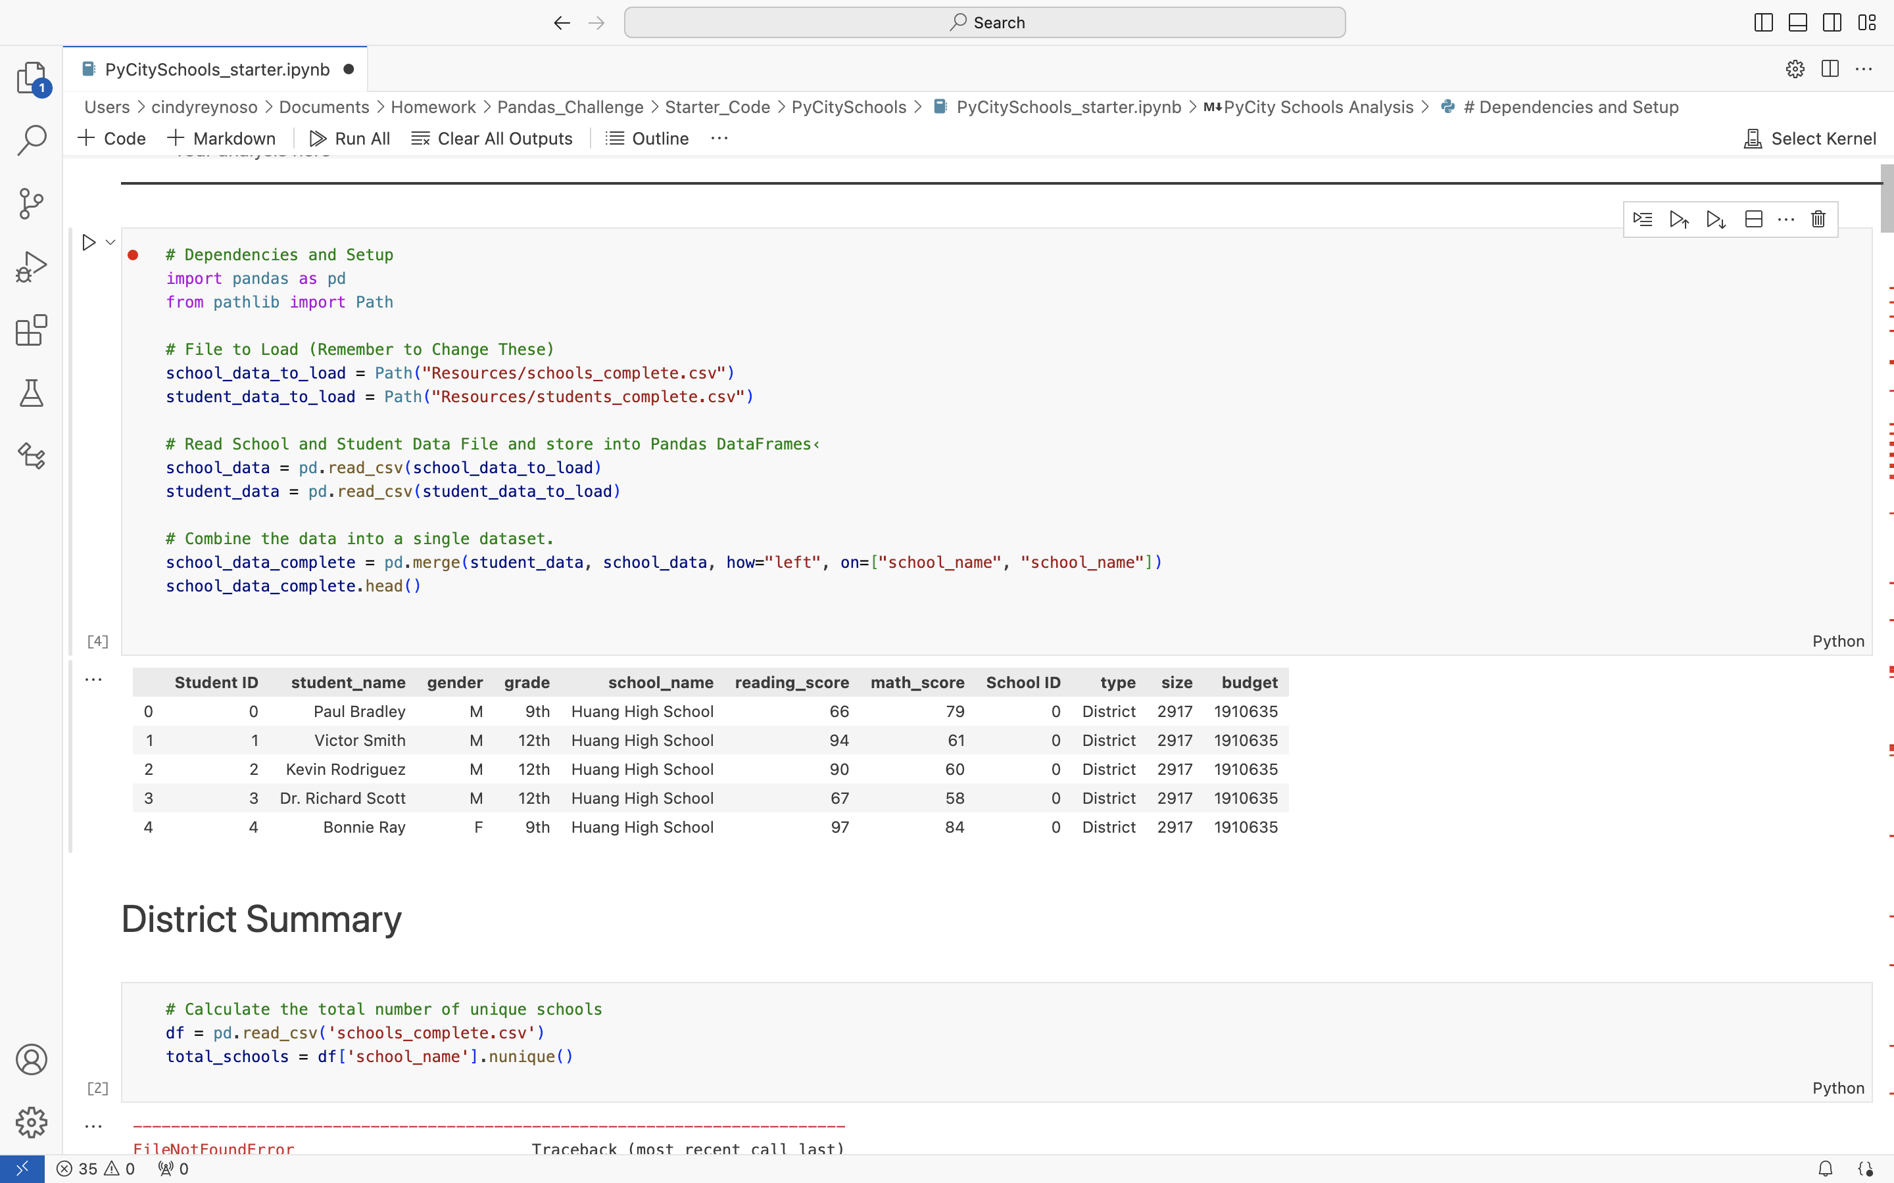Click the Starter_Code breadcrumb item
The width and height of the screenshot is (1894, 1183).
point(717,107)
